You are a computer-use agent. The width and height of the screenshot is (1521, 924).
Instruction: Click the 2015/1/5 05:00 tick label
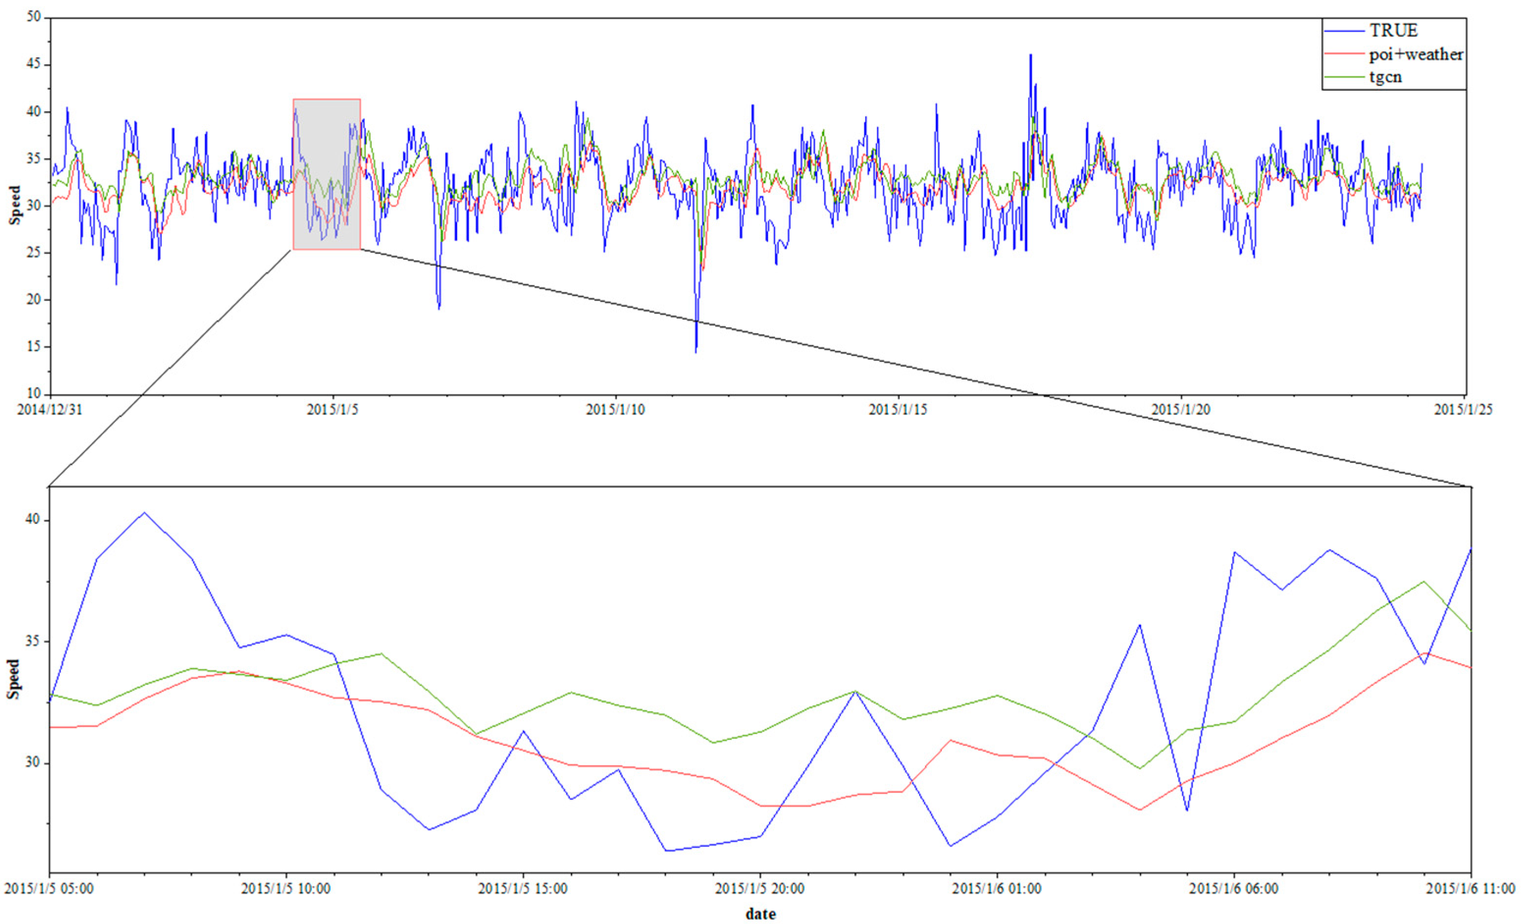click(x=50, y=888)
